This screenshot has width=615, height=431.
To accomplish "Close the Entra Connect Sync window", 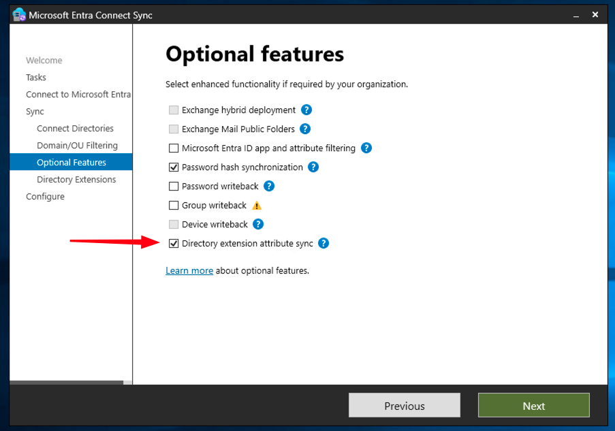I will pos(595,14).
